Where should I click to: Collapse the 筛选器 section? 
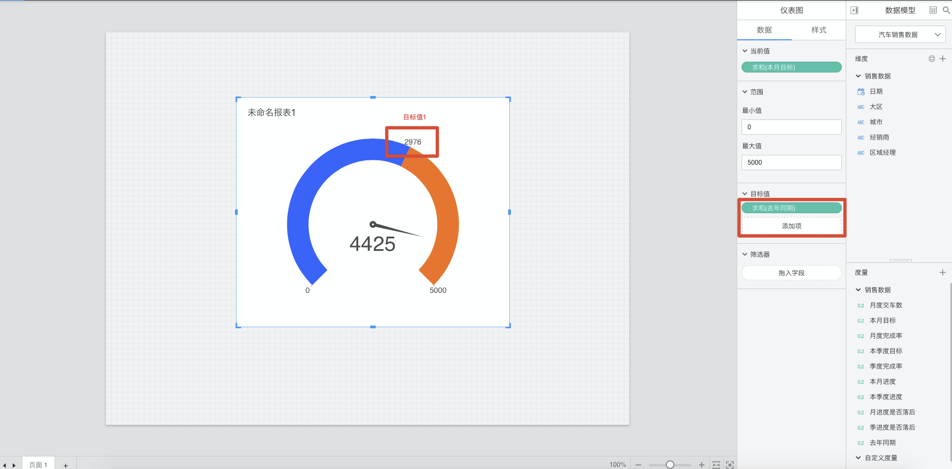pyautogui.click(x=745, y=254)
